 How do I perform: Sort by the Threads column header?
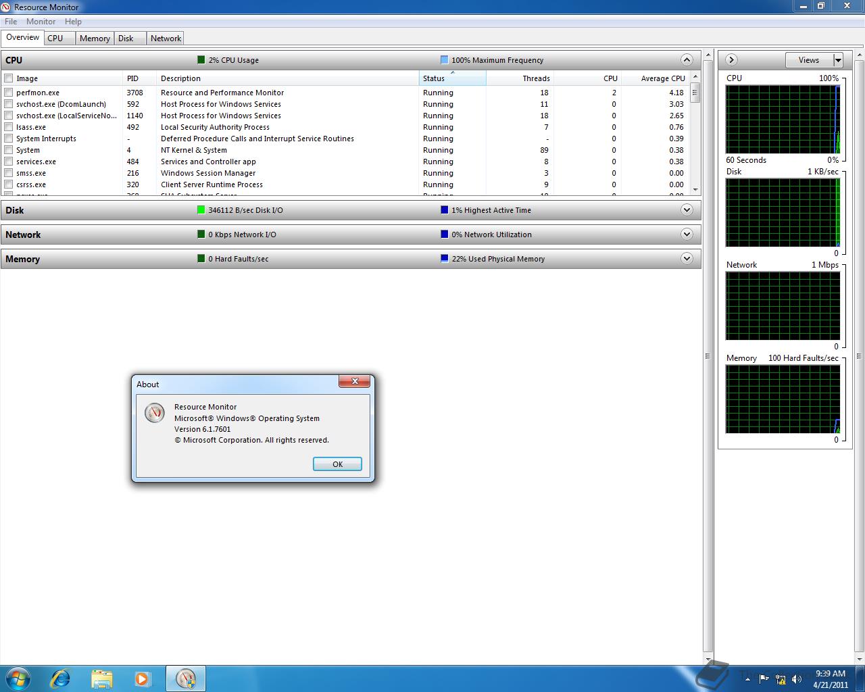tap(519, 78)
